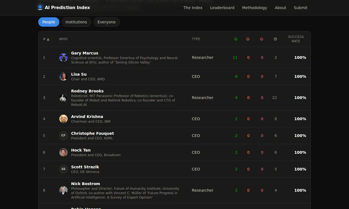The height and width of the screenshot is (209, 349).
Task: Open Nick Bostrom's profile photo
Action: pyautogui.click(x=63, y=190)
